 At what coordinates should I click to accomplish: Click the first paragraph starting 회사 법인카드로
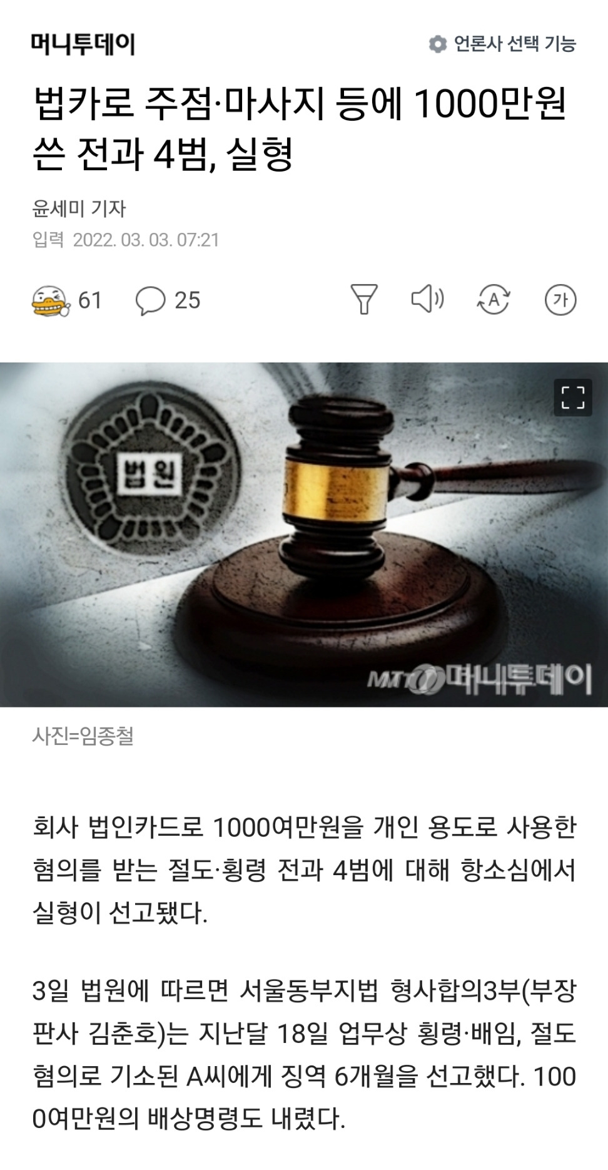304,871
